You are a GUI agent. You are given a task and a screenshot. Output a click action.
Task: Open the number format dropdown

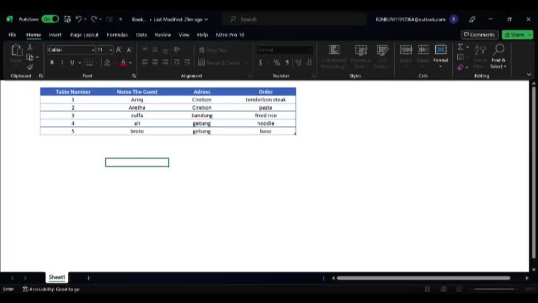(x=310, y=50)
